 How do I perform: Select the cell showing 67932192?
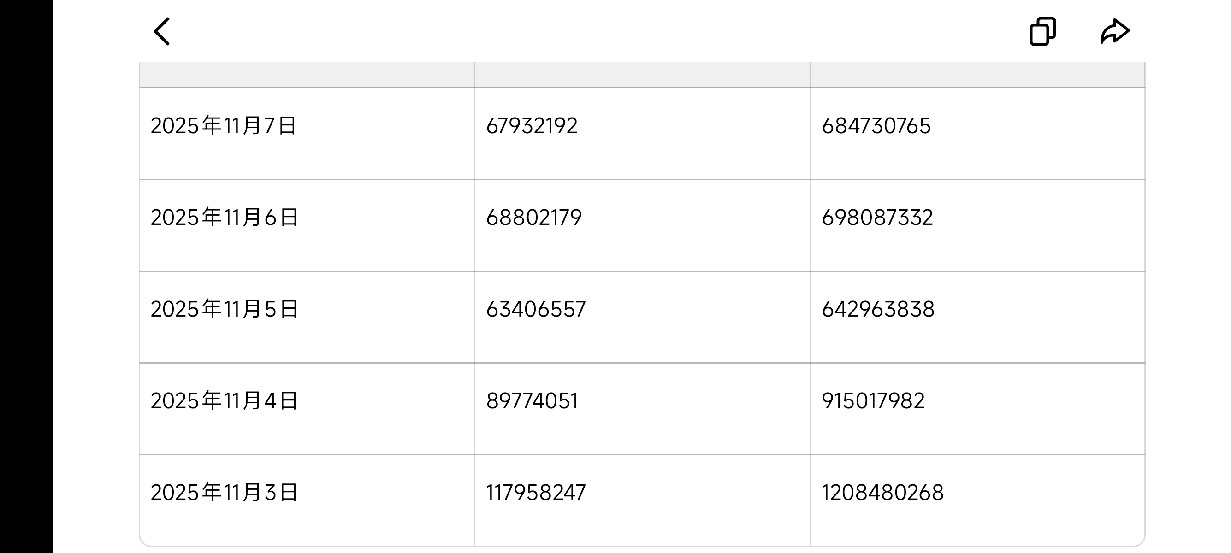coord(532,126)
